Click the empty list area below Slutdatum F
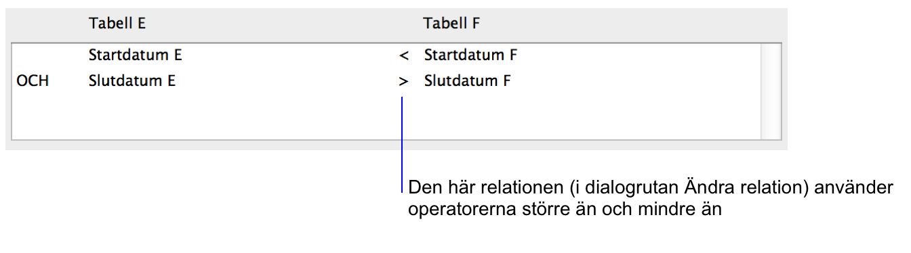This screenshot has height=253, width=911. coord(590,115)
